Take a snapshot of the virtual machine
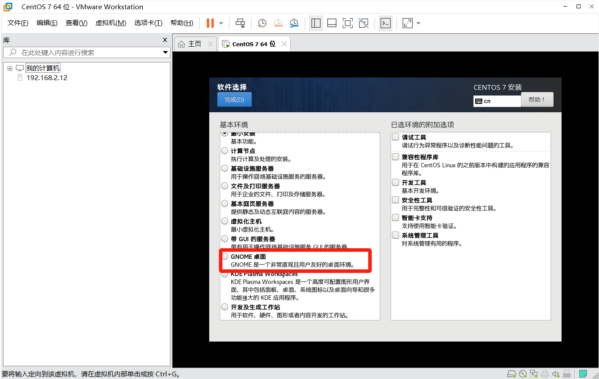The image size is (599, 379). (262, 23)
